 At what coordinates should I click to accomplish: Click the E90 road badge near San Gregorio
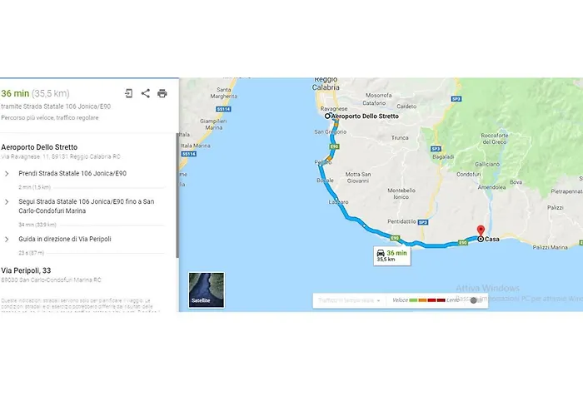point(334,146)
